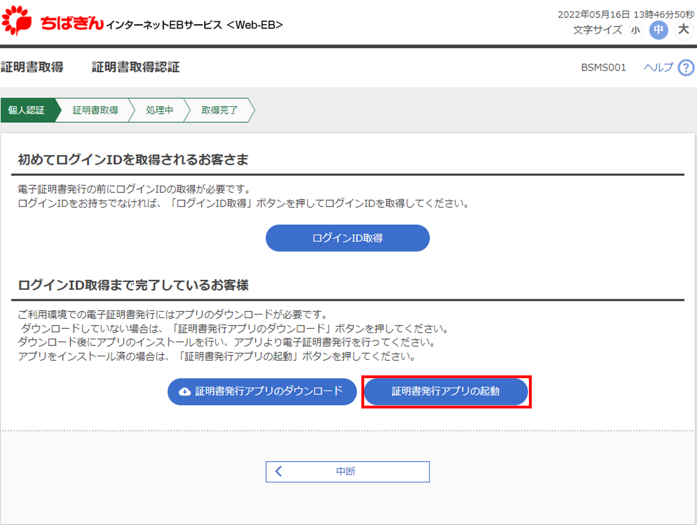Open the ヘルプ link
The width and height of the screenshot is (697, 525).
(658, 68)
